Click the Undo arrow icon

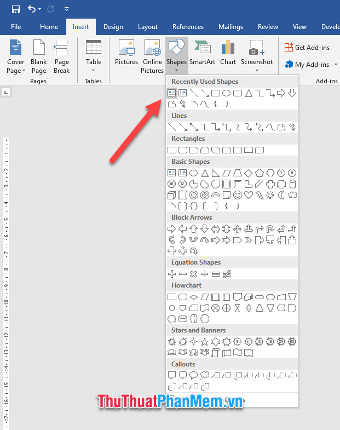click(x=31, y=9)
